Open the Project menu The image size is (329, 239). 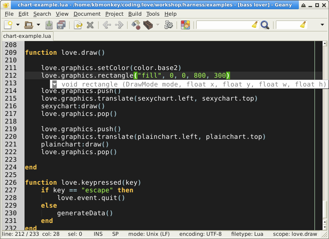click(x=114, y=14)
